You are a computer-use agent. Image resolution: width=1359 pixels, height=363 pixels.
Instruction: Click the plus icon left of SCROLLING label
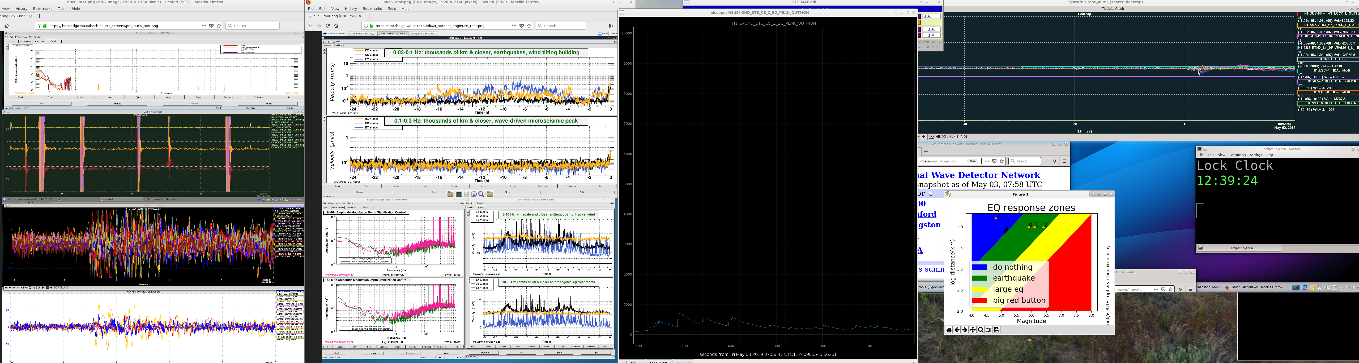tap(923, 137)
